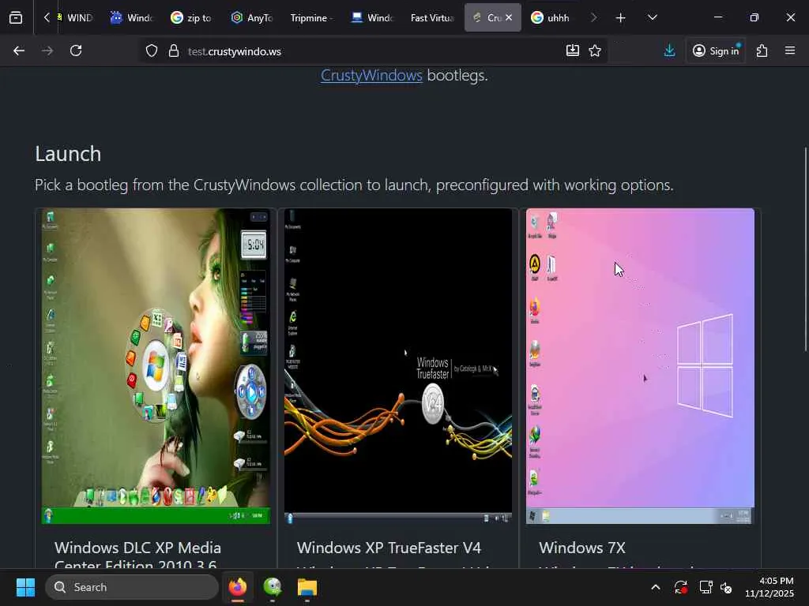
Task: Go back one page
Action: [19, 50]
